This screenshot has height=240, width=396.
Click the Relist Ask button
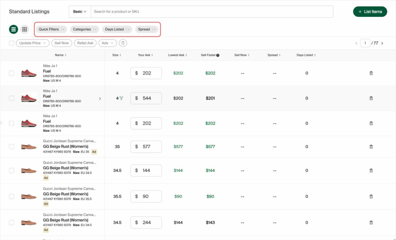pos(85,43)
